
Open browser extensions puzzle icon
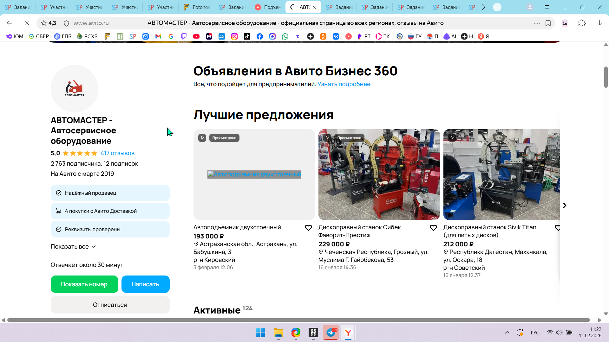582,23
